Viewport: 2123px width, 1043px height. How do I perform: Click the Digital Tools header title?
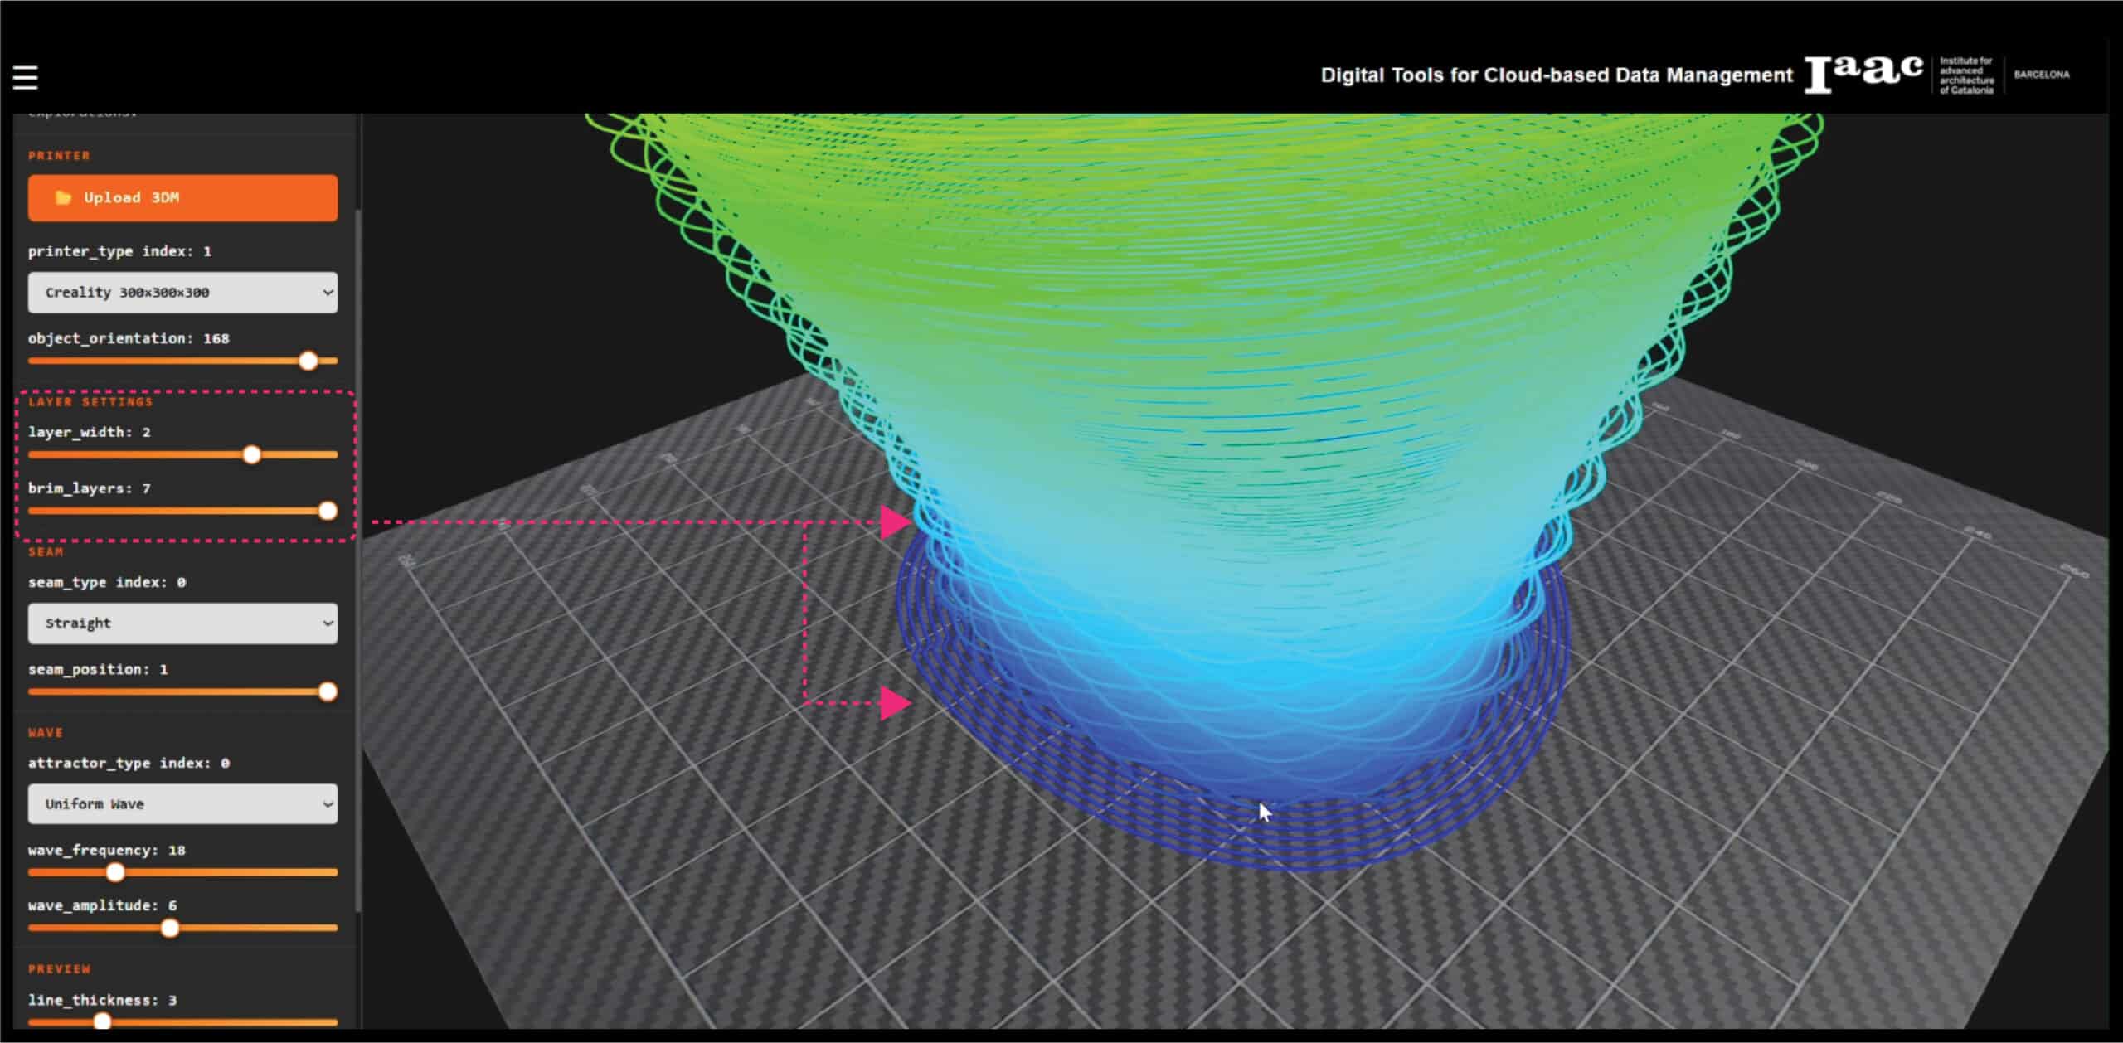[1556, 75]
